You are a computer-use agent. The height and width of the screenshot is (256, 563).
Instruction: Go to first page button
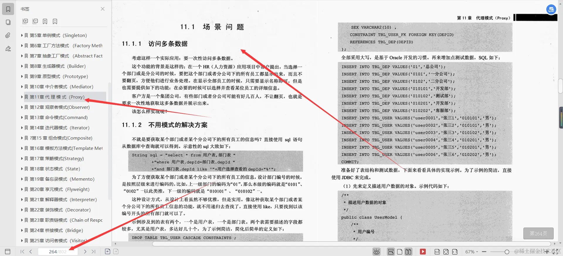click(23, 252)
